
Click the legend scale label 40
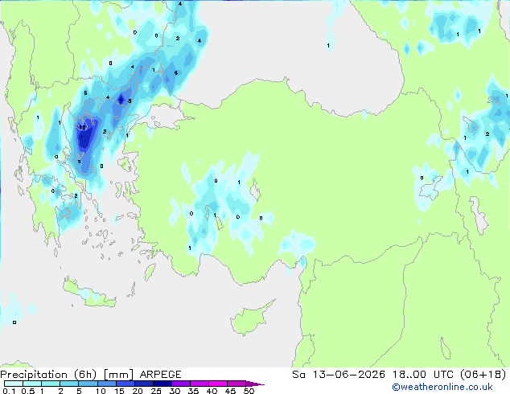point(212,391)
